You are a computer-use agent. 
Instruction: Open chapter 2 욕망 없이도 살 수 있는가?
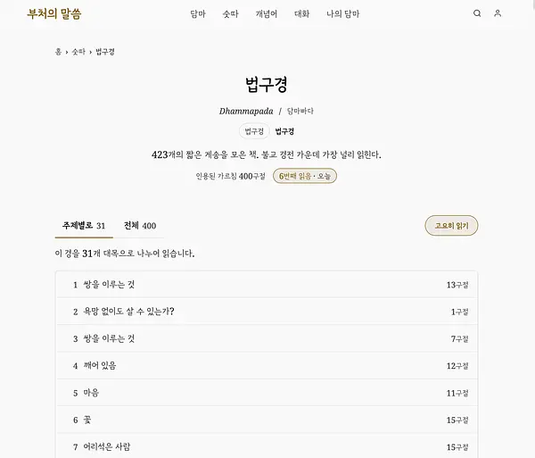pyautogui.click(x=267, y=312)
